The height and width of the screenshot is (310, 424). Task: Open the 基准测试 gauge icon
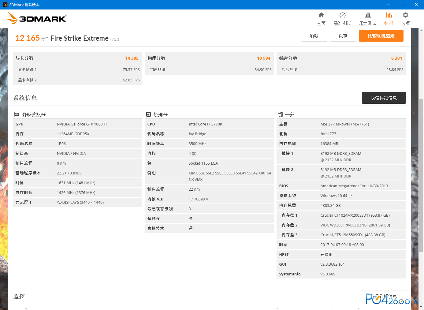pyautogui.click(x=342, y=15)
